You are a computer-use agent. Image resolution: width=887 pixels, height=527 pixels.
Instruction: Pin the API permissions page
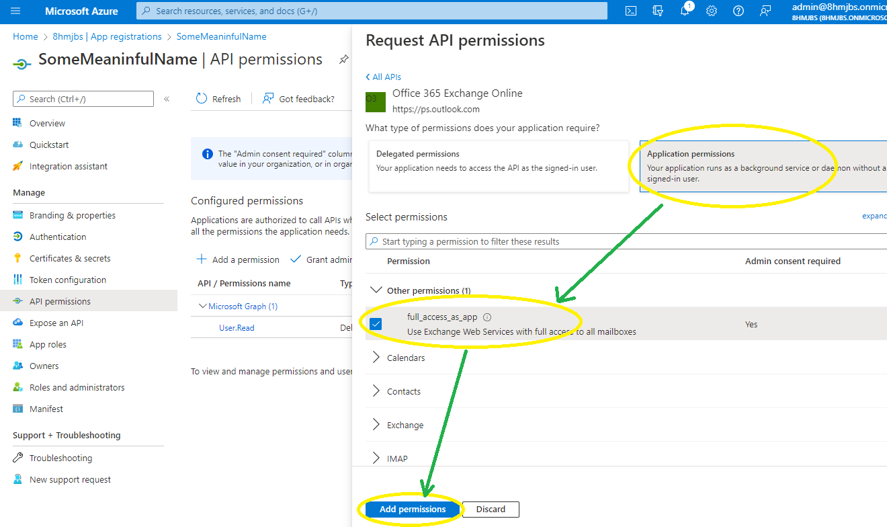(x=343, y=59)
